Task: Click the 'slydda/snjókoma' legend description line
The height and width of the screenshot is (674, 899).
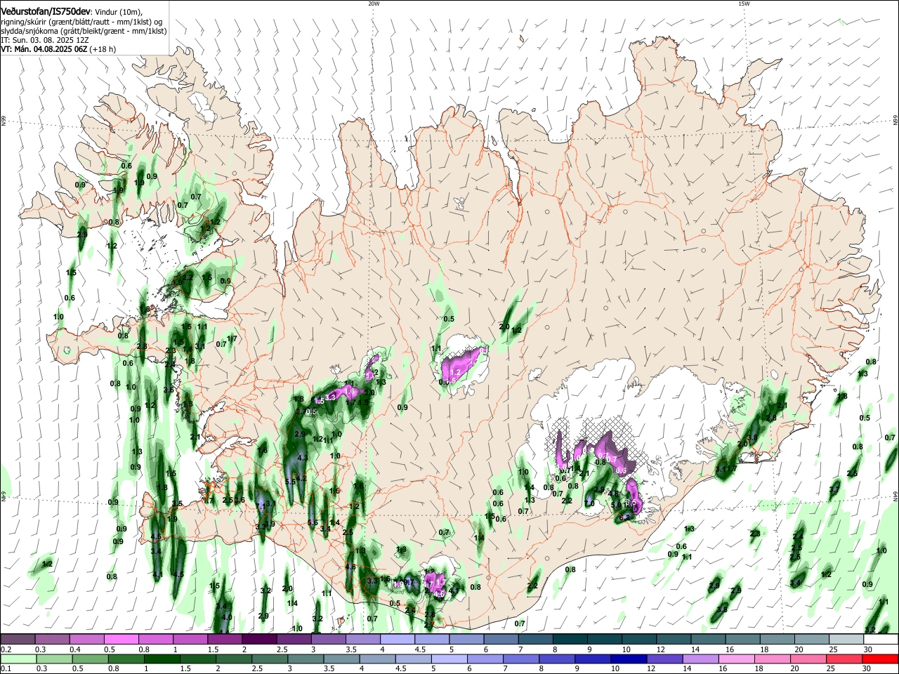Action: pos(84,31)
